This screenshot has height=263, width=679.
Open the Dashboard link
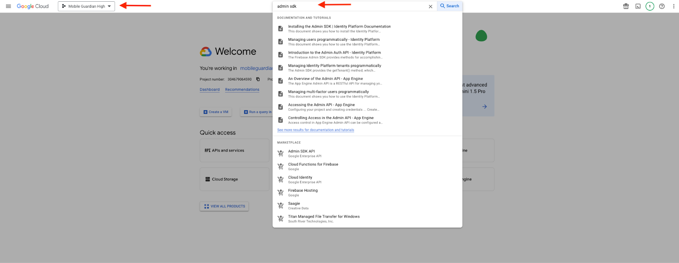210,90
